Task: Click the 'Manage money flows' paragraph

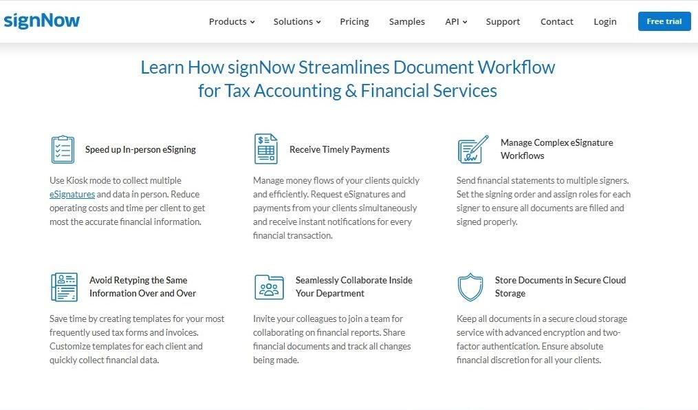Action: [x=336, y=208]
